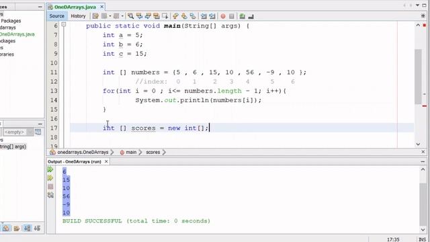Start macro recording red circle icon
The image size is (430, 242).
pos(223,16)
